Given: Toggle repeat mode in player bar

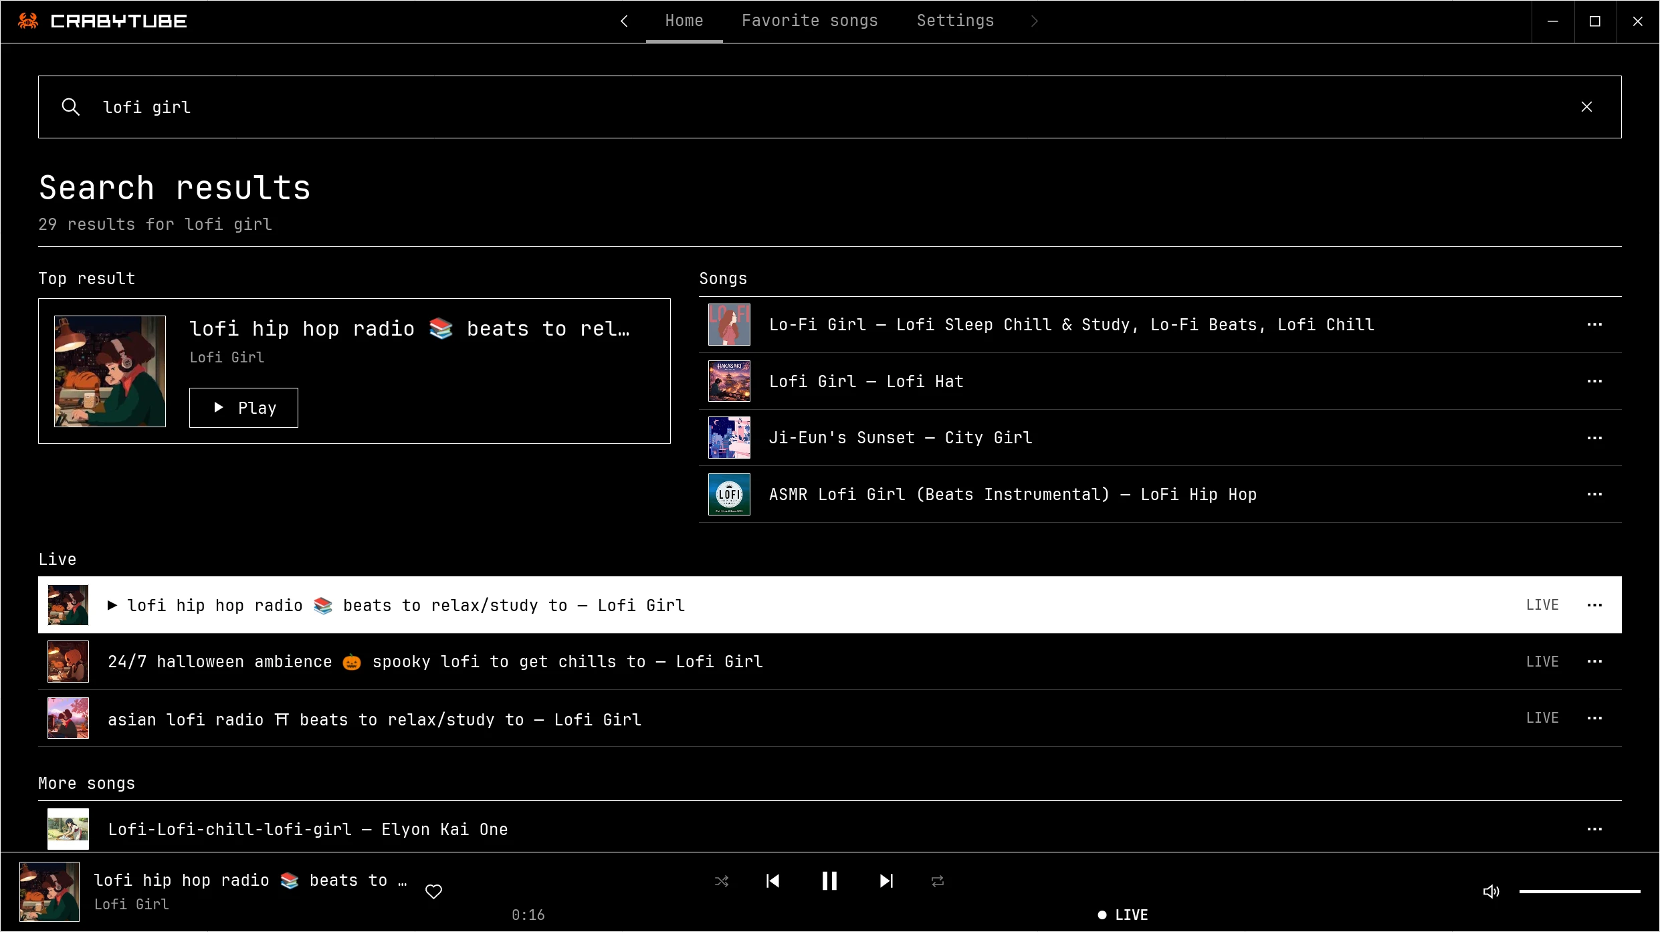Looking at the screenshot, I should coord(938,881).
